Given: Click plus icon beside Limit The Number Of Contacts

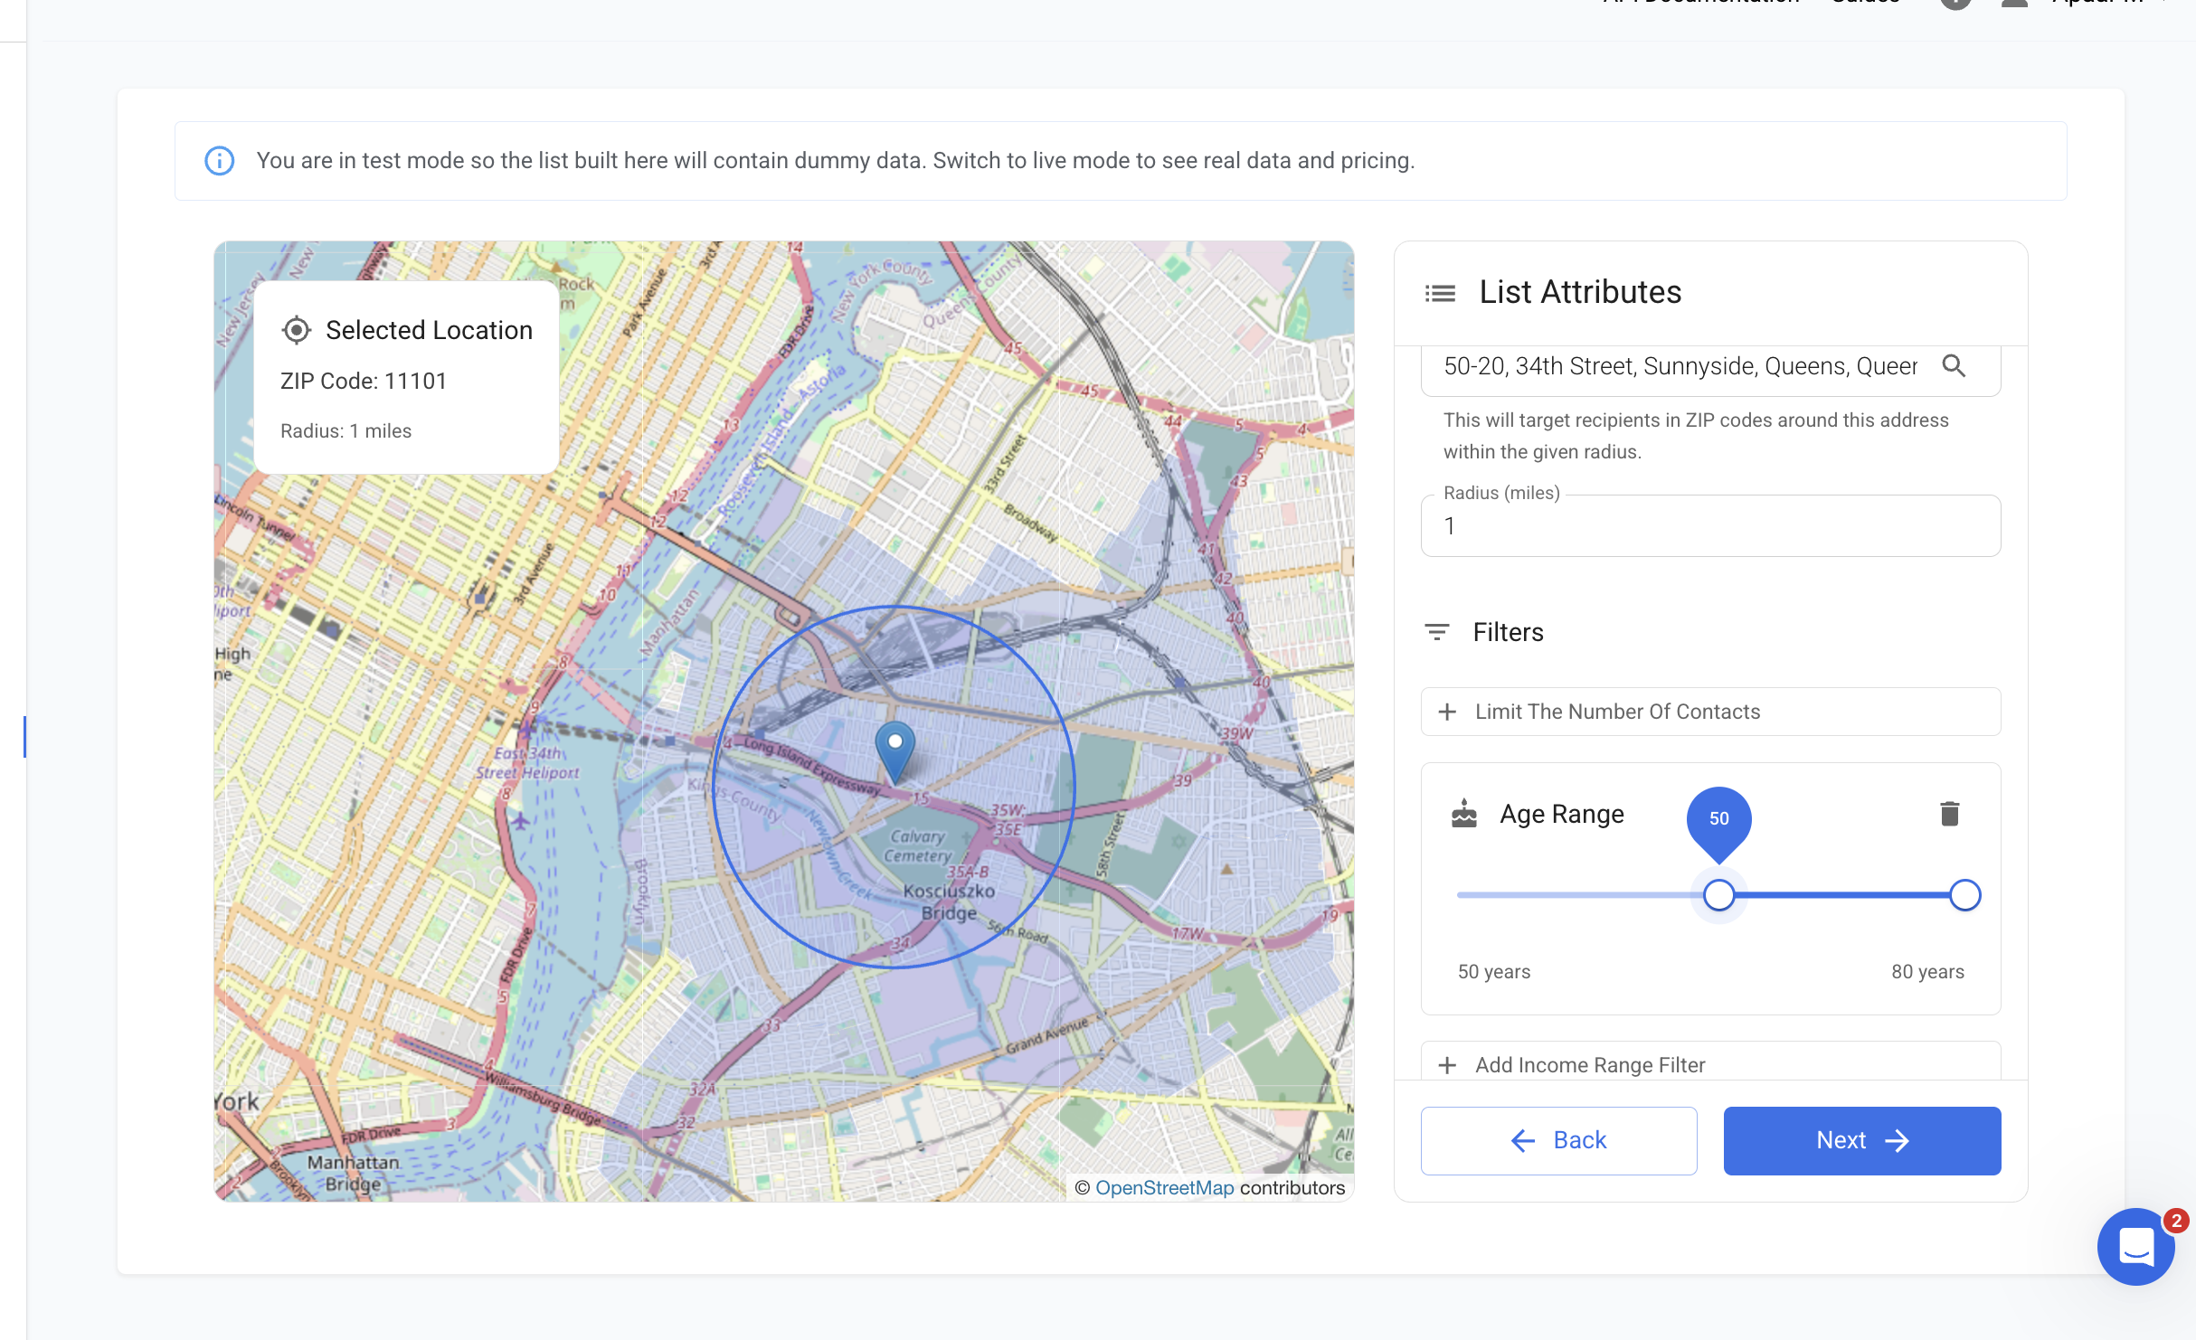Looking at the screenshot, I should [1447, 712].
